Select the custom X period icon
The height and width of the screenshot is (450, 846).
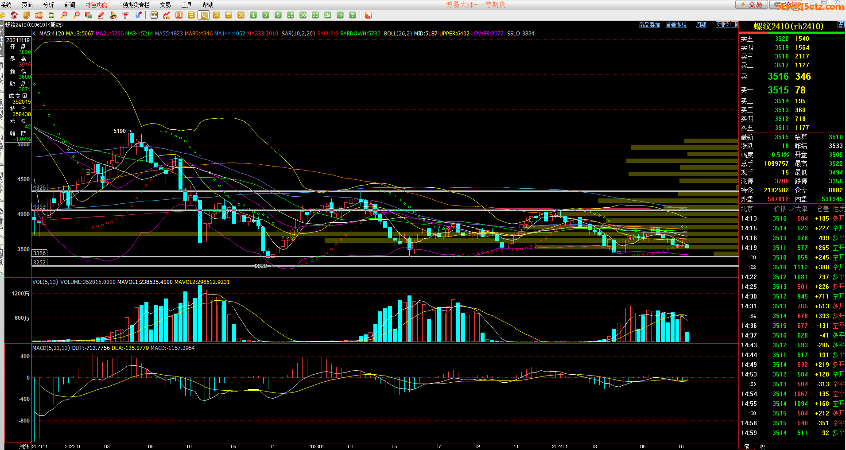[241, 15]
